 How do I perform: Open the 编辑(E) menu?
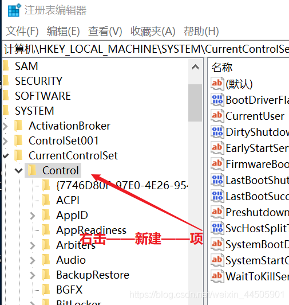click(x=64, y=32)
